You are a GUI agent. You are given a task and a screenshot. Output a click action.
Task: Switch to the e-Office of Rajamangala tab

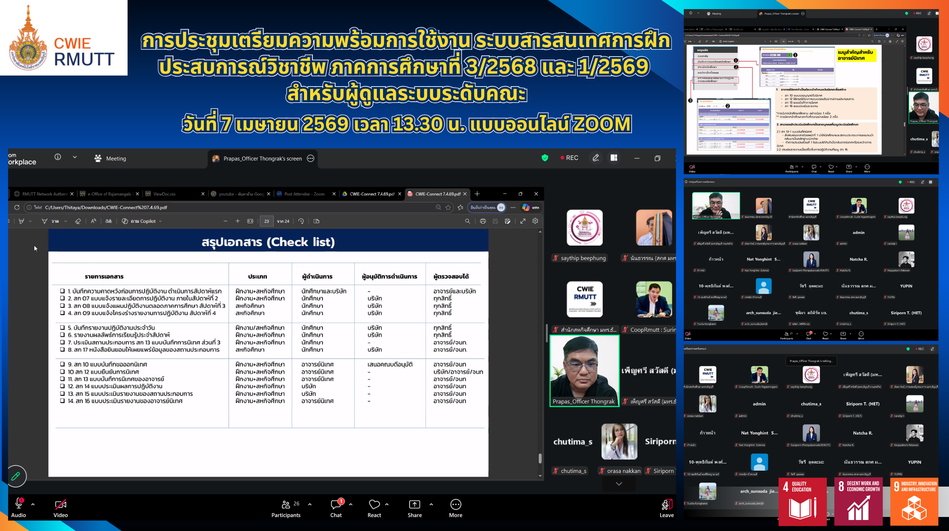tap(109, 194)
